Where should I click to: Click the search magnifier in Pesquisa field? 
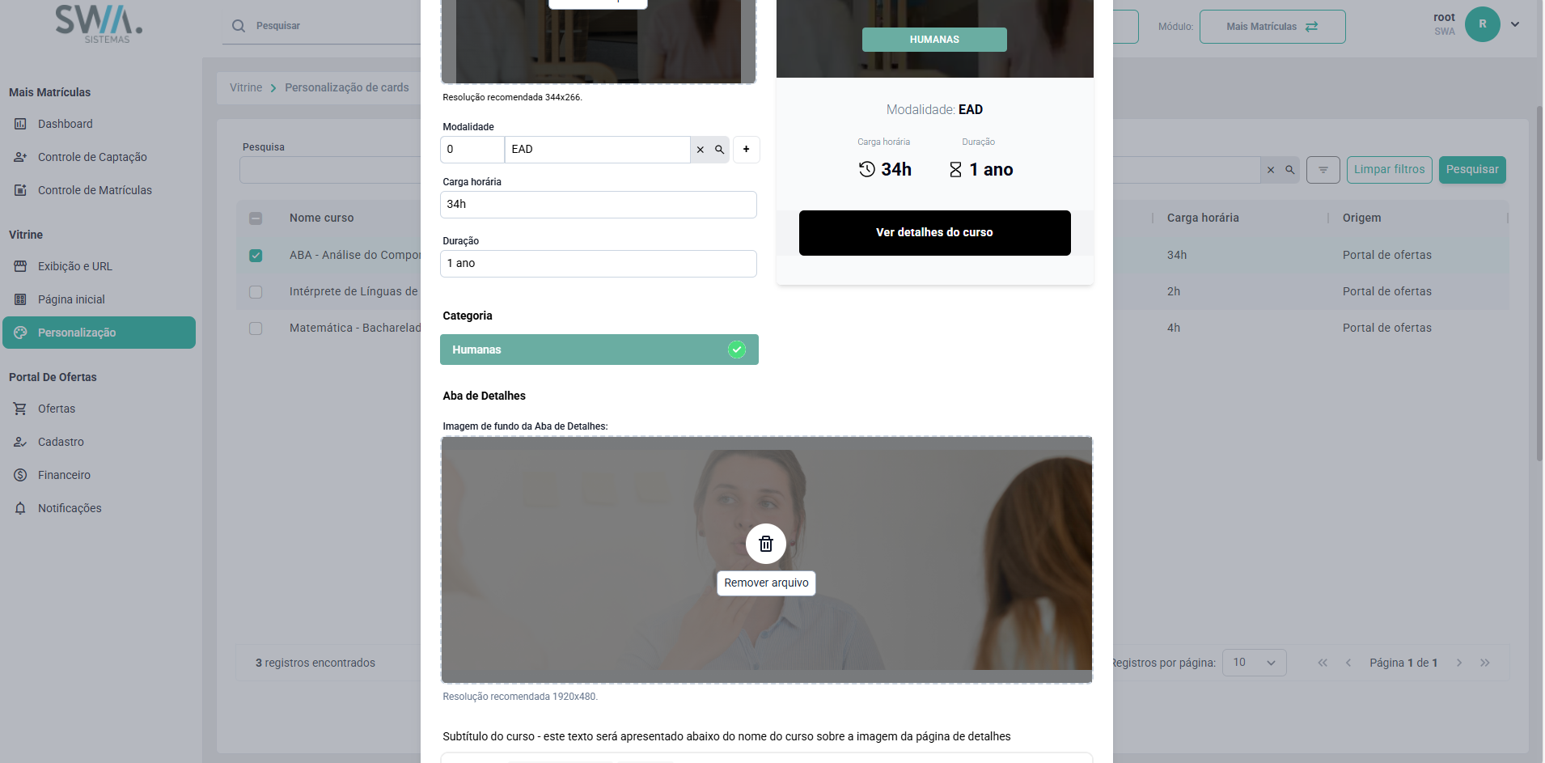[x=1290, y=170]
